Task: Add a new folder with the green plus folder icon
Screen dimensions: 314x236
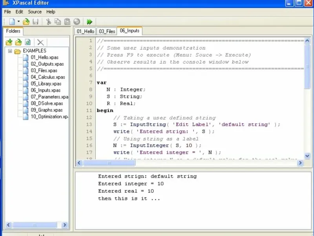Action: click(9, 42)
